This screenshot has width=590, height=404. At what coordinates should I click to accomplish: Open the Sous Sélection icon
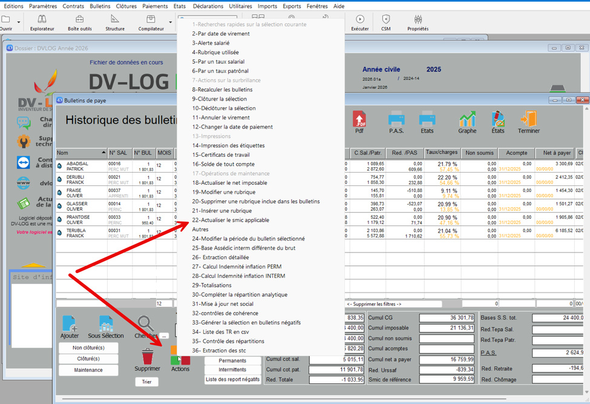(x=106, y=324)
